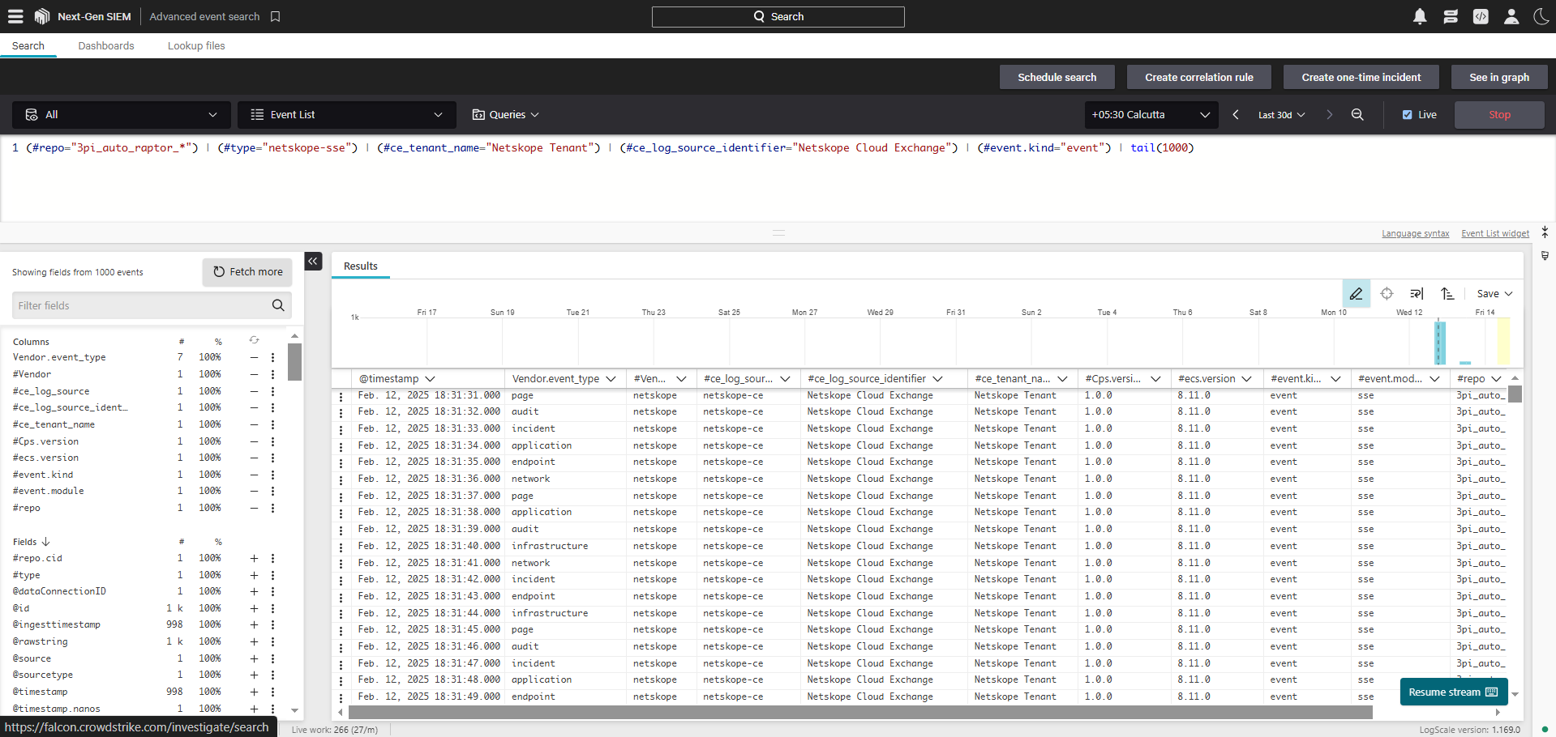Remove #event.kind from Columns
This screenshot has height=737, width=1556.
(x=254, y=475)
